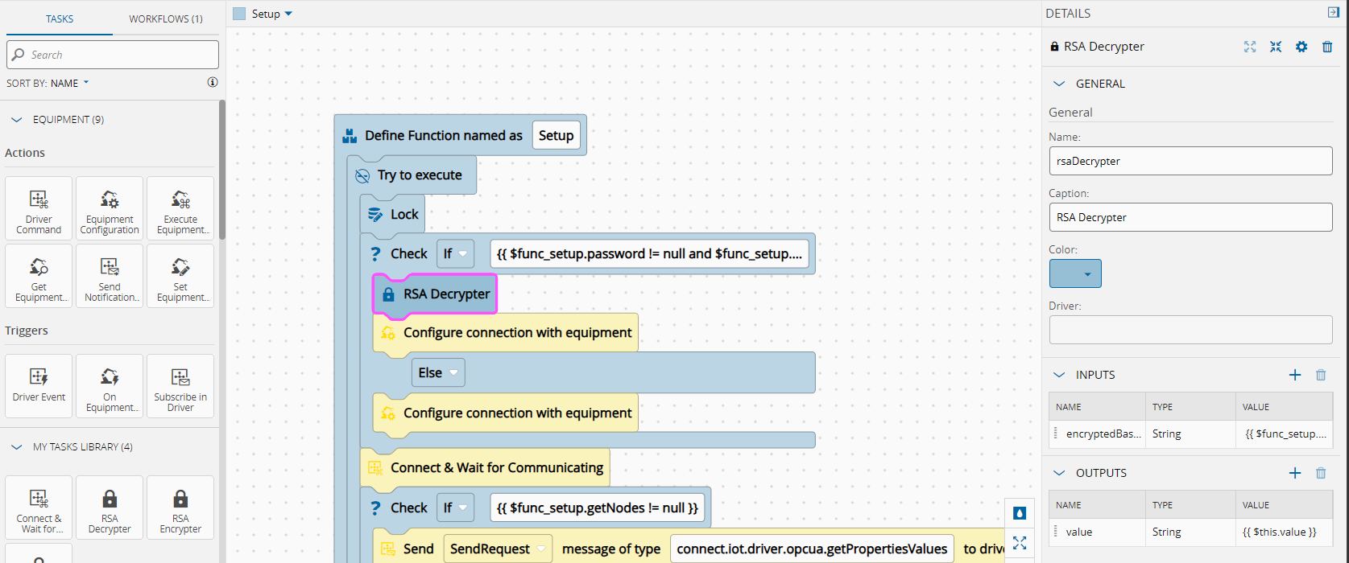Select the Define Function named as block
This screenshot has height=563, width=1349.
pos(443,135)
